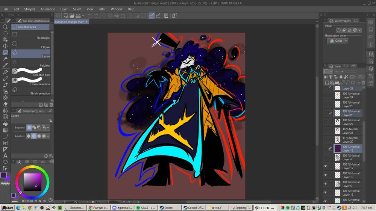Viewport: 376px width, 211px height.
Task: Select the Eraser tool in toolbar
Action: [x=5, y=104]
